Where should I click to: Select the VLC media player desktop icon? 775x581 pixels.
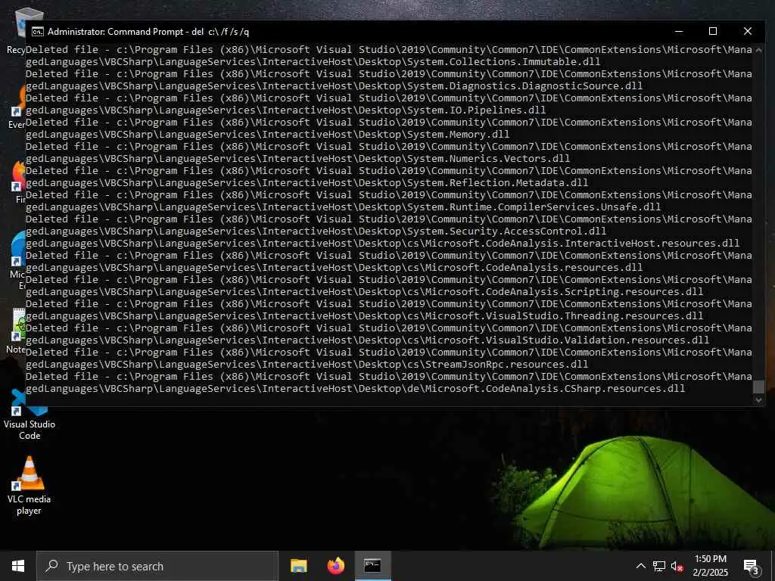coord(30,486)
